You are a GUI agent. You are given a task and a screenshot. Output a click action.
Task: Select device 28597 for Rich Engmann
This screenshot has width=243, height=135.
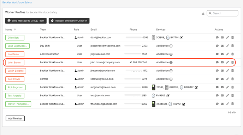pyautogui.click(x=158, y=87)
